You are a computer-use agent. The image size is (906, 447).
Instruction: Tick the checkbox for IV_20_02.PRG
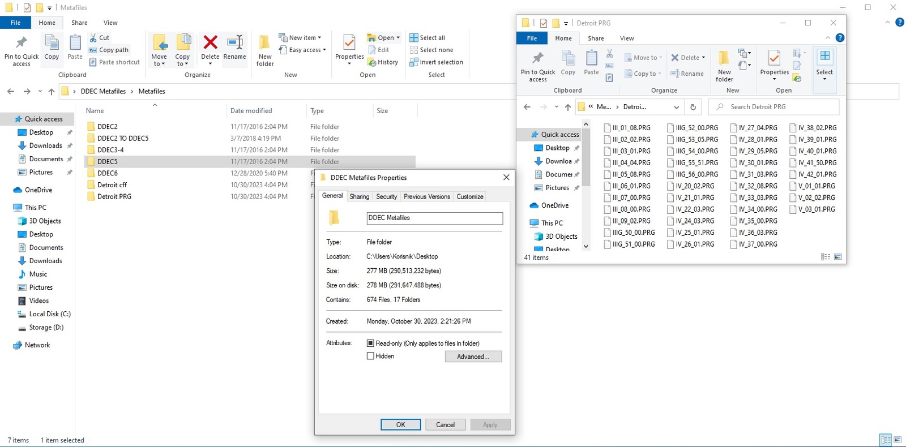670,186
